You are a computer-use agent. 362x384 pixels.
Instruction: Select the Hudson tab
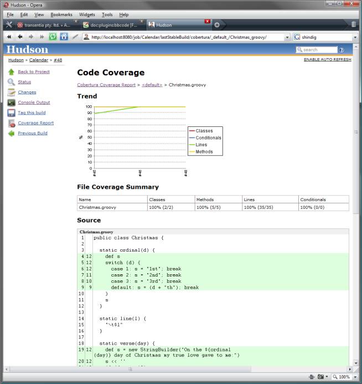pyautogui.click(x=179, y=25)
